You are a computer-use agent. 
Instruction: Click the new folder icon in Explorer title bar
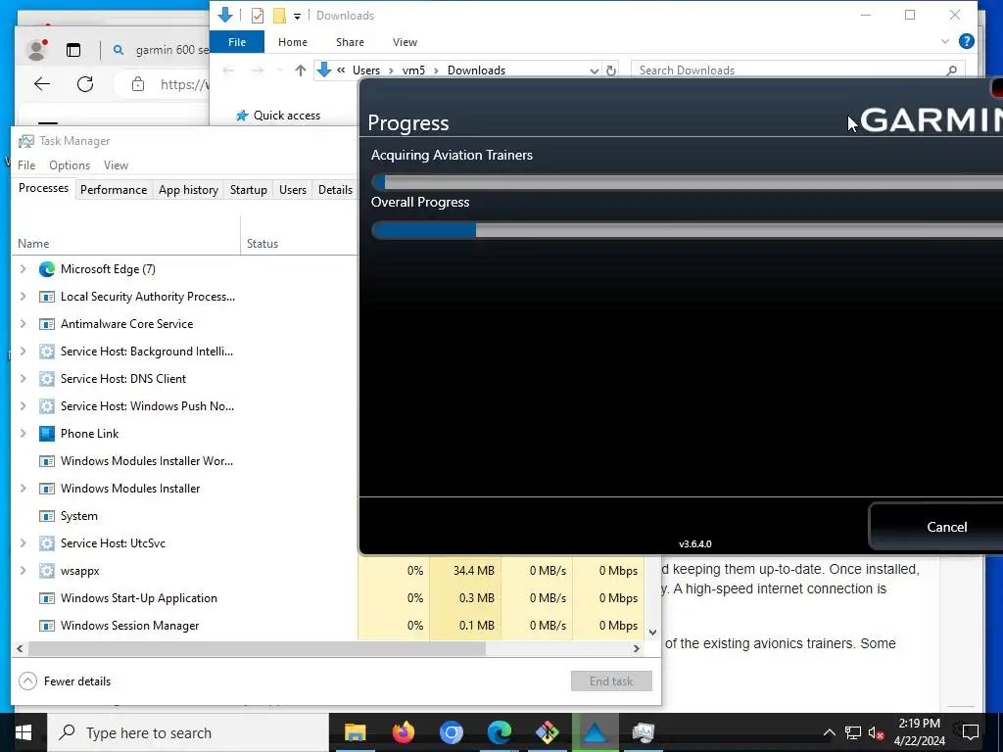click(279, 16)
